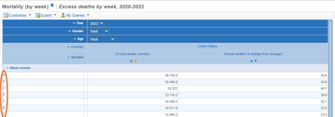
Task: Click the pivot arrow icon beside Week number
Action: (x=7, y=68)
